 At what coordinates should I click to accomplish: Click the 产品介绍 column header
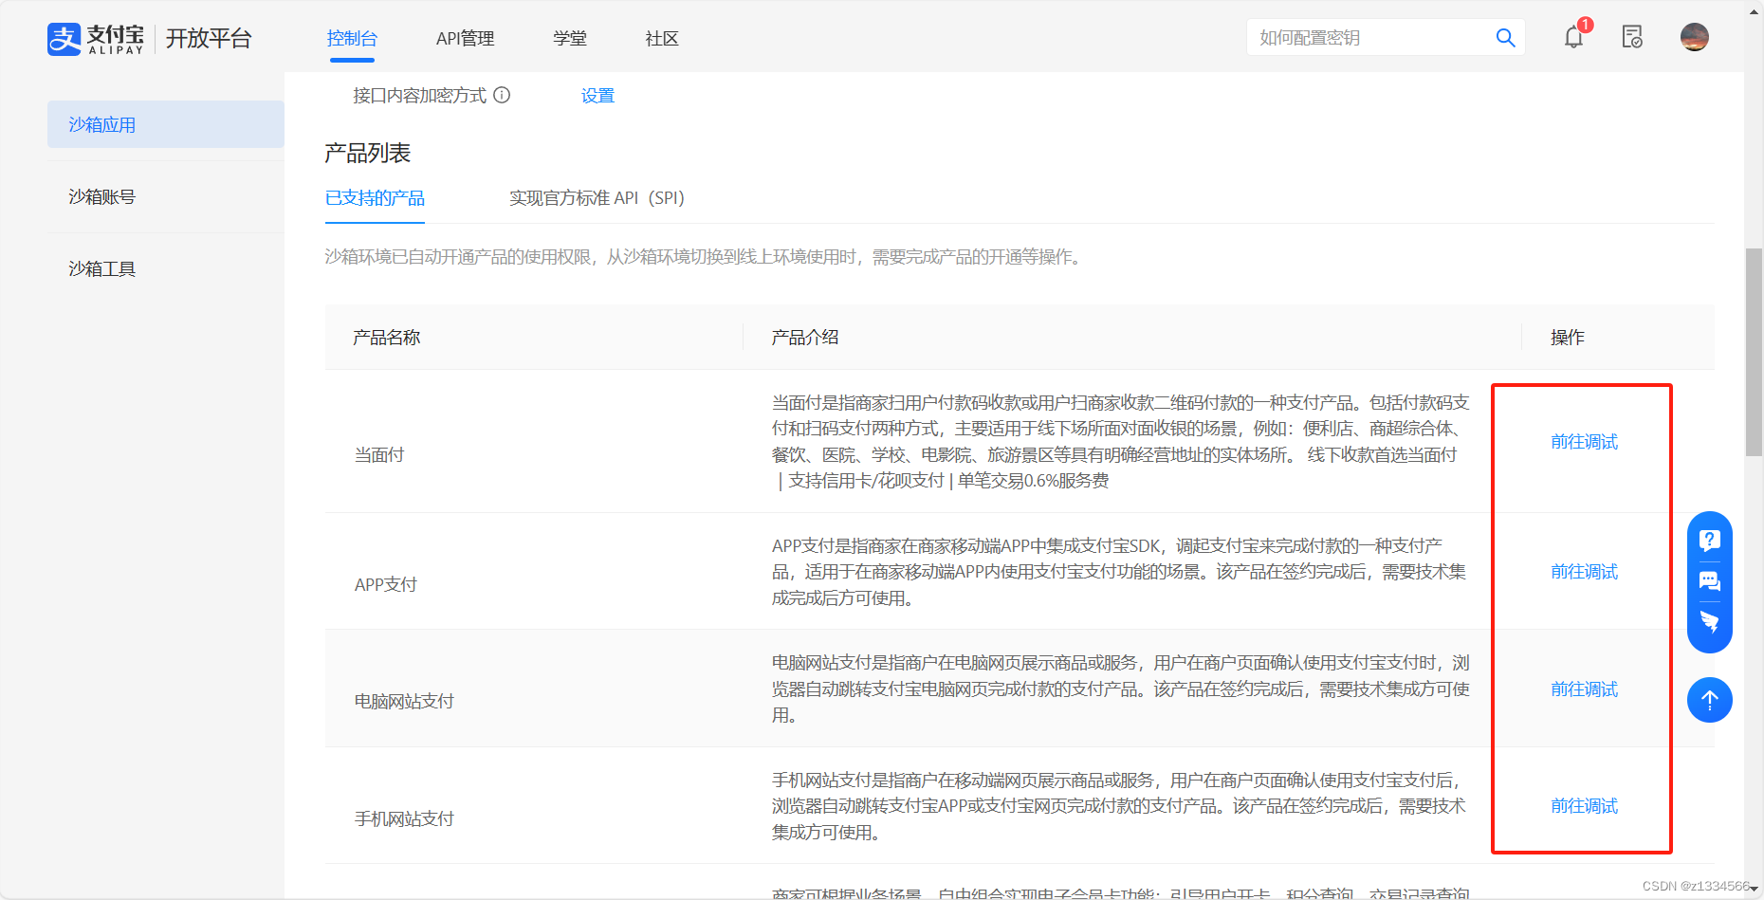(805, 338)
